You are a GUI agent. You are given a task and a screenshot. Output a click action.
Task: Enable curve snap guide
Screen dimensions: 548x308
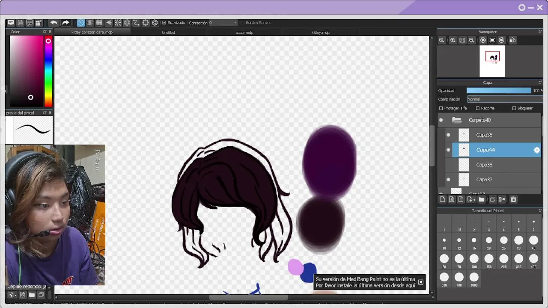point(136,23)
